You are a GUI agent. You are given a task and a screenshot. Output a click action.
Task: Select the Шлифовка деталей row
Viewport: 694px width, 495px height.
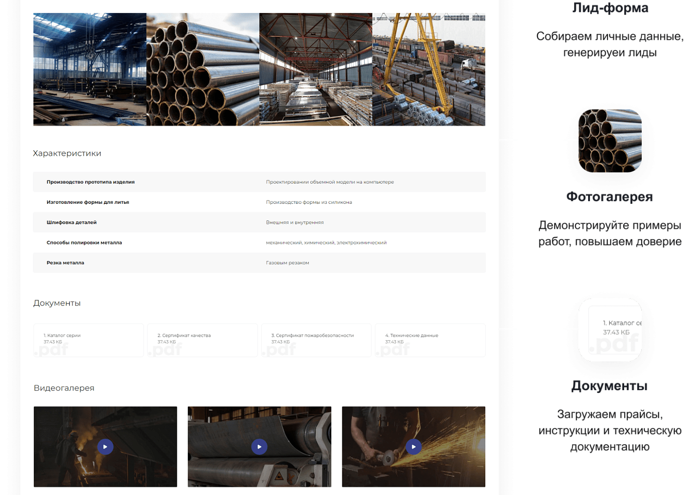click(x=259, y=222)
